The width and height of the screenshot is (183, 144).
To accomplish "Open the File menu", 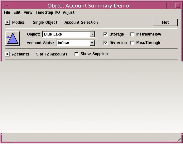I will [7, 12].
